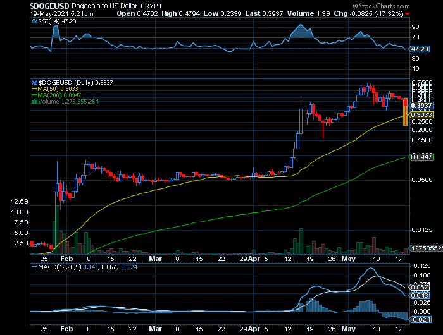Click the 0.125 level on the MACD axis
Viewport: 443px width, 335px height.
point(422,266)
